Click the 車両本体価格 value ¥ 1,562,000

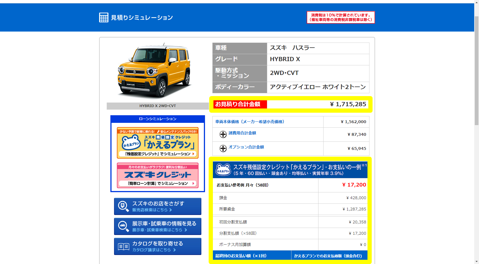click(353, 122)
